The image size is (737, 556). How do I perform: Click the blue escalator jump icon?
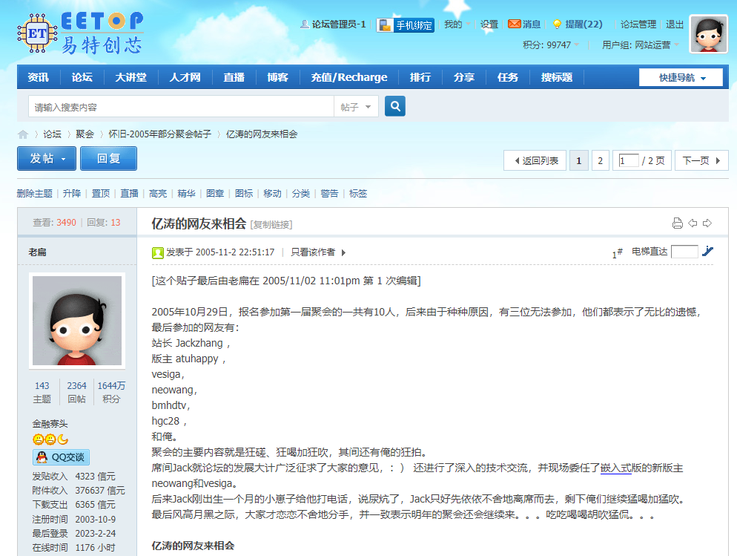(x=707, y=251)
